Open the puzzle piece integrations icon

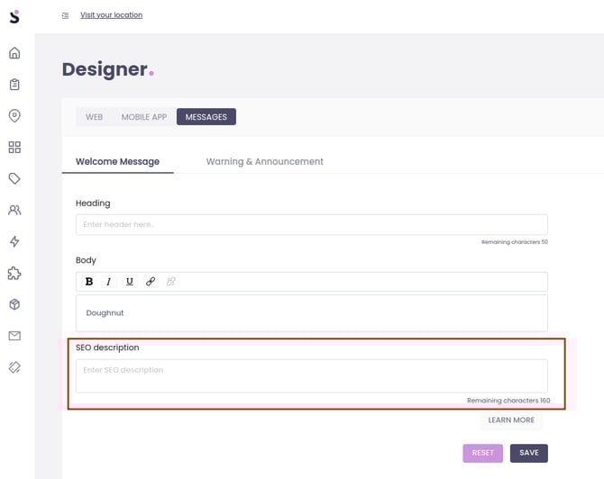[x=14, y=274]
